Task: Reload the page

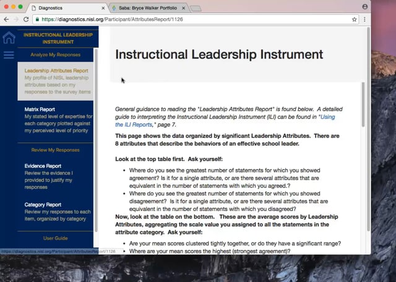Action: pyautogui.click(x=26, y=19)
